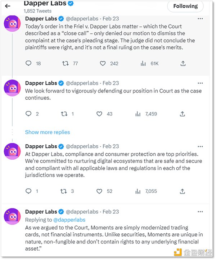Screen dimensions: 216x260
Task: Open more options on the 'Moments' reply tweet
Action: click(201, 212)
